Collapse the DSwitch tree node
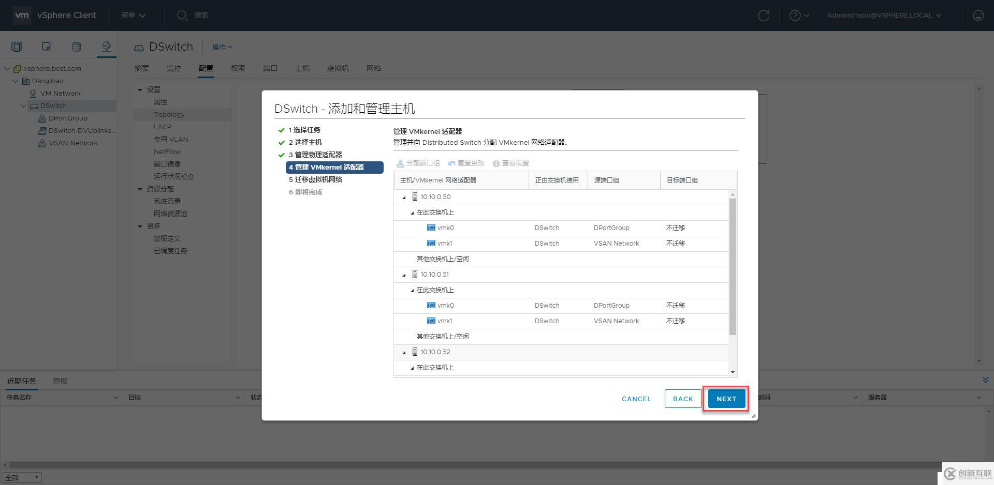The image size is (994, 485). click(x=23, y=105)
